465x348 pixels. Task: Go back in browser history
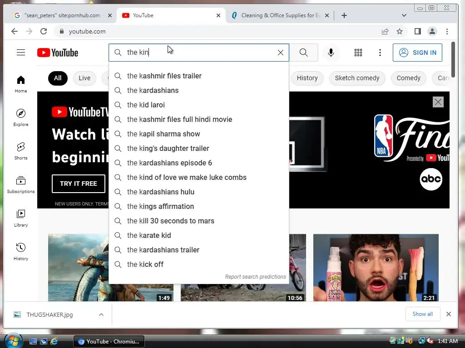pyautogui.click(x=14, y=31)
